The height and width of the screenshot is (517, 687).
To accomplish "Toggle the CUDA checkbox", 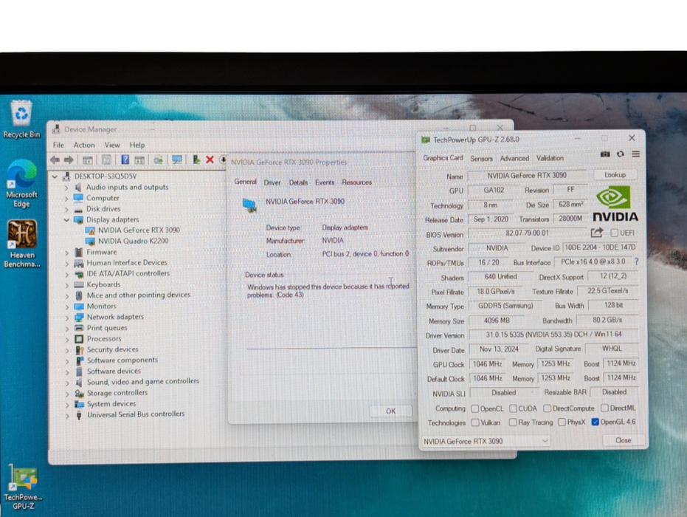I will [x=513, y=408].
